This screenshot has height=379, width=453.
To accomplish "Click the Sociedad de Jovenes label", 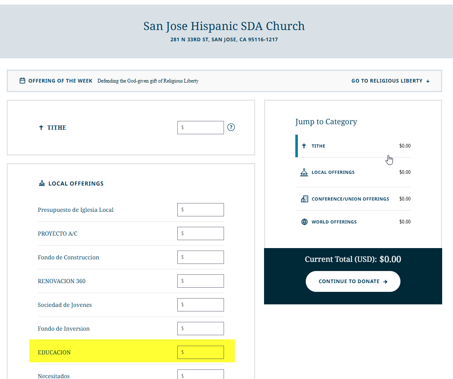I will point(65,305).
